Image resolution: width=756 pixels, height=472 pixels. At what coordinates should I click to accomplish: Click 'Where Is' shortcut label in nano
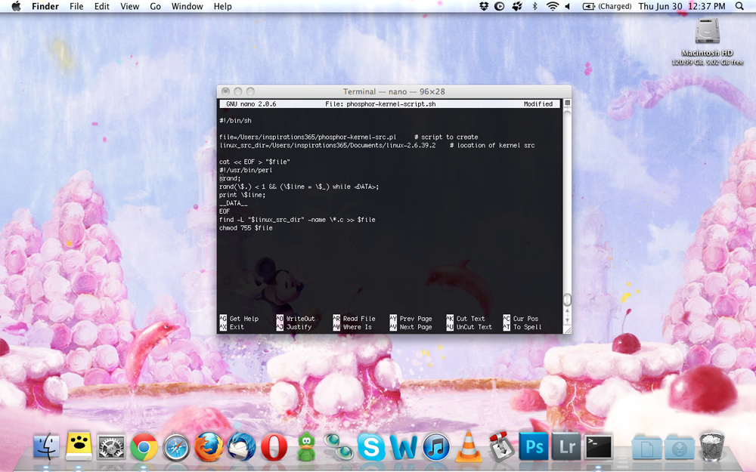(x=358, y=327)
